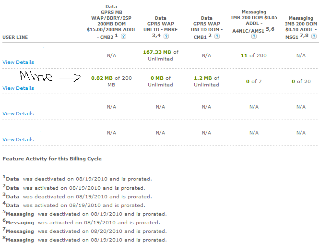319x243 pixels.
Task: Click View Details on the "Mine" row
Action: click(18, 88)
